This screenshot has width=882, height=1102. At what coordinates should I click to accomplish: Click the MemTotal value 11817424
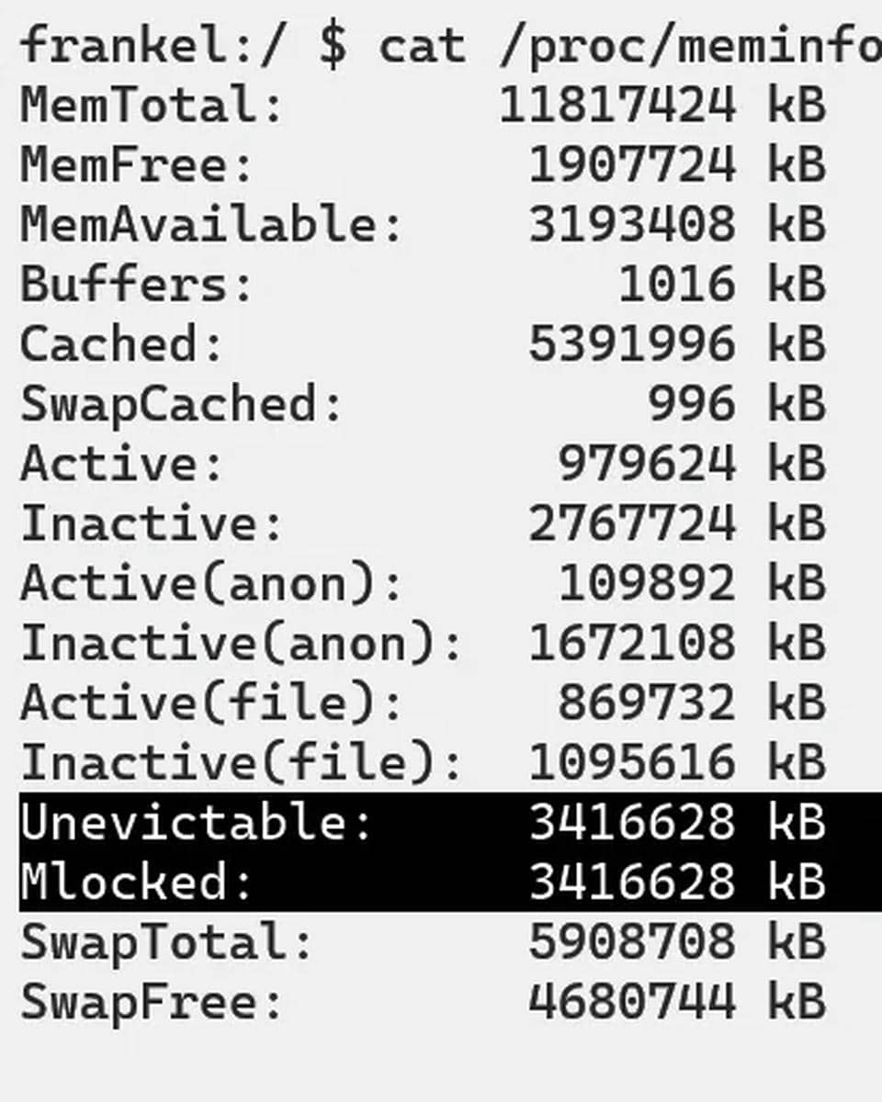tap(617, 105)
